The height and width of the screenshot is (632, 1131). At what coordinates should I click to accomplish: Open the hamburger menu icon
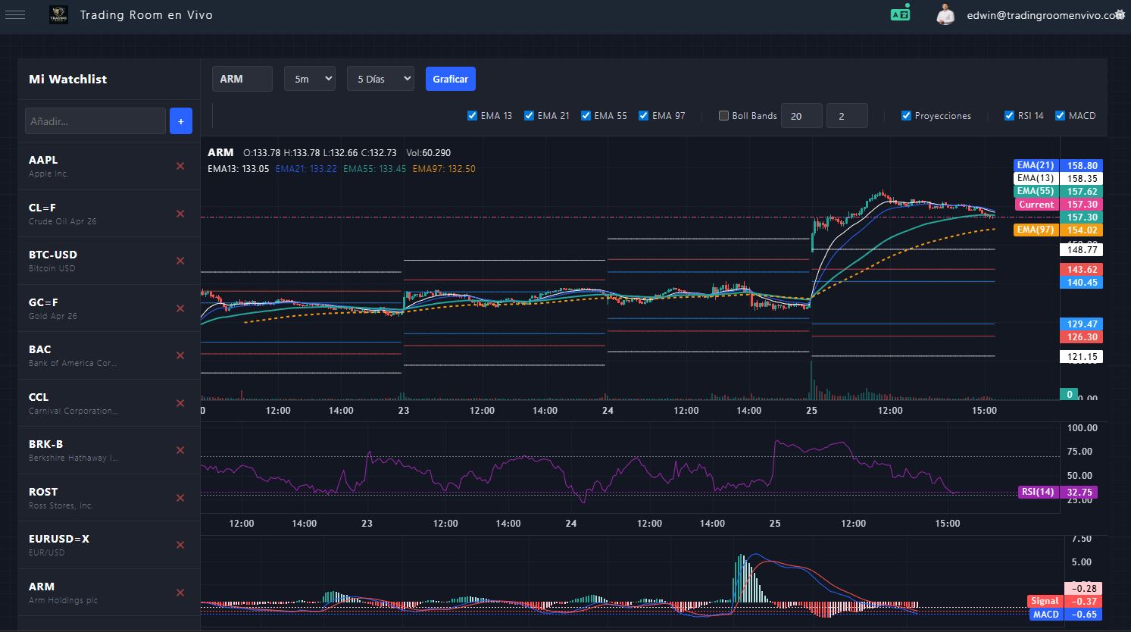click(x=15, y=14)
